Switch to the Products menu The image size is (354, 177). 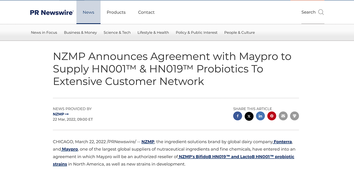coord(116,12)
